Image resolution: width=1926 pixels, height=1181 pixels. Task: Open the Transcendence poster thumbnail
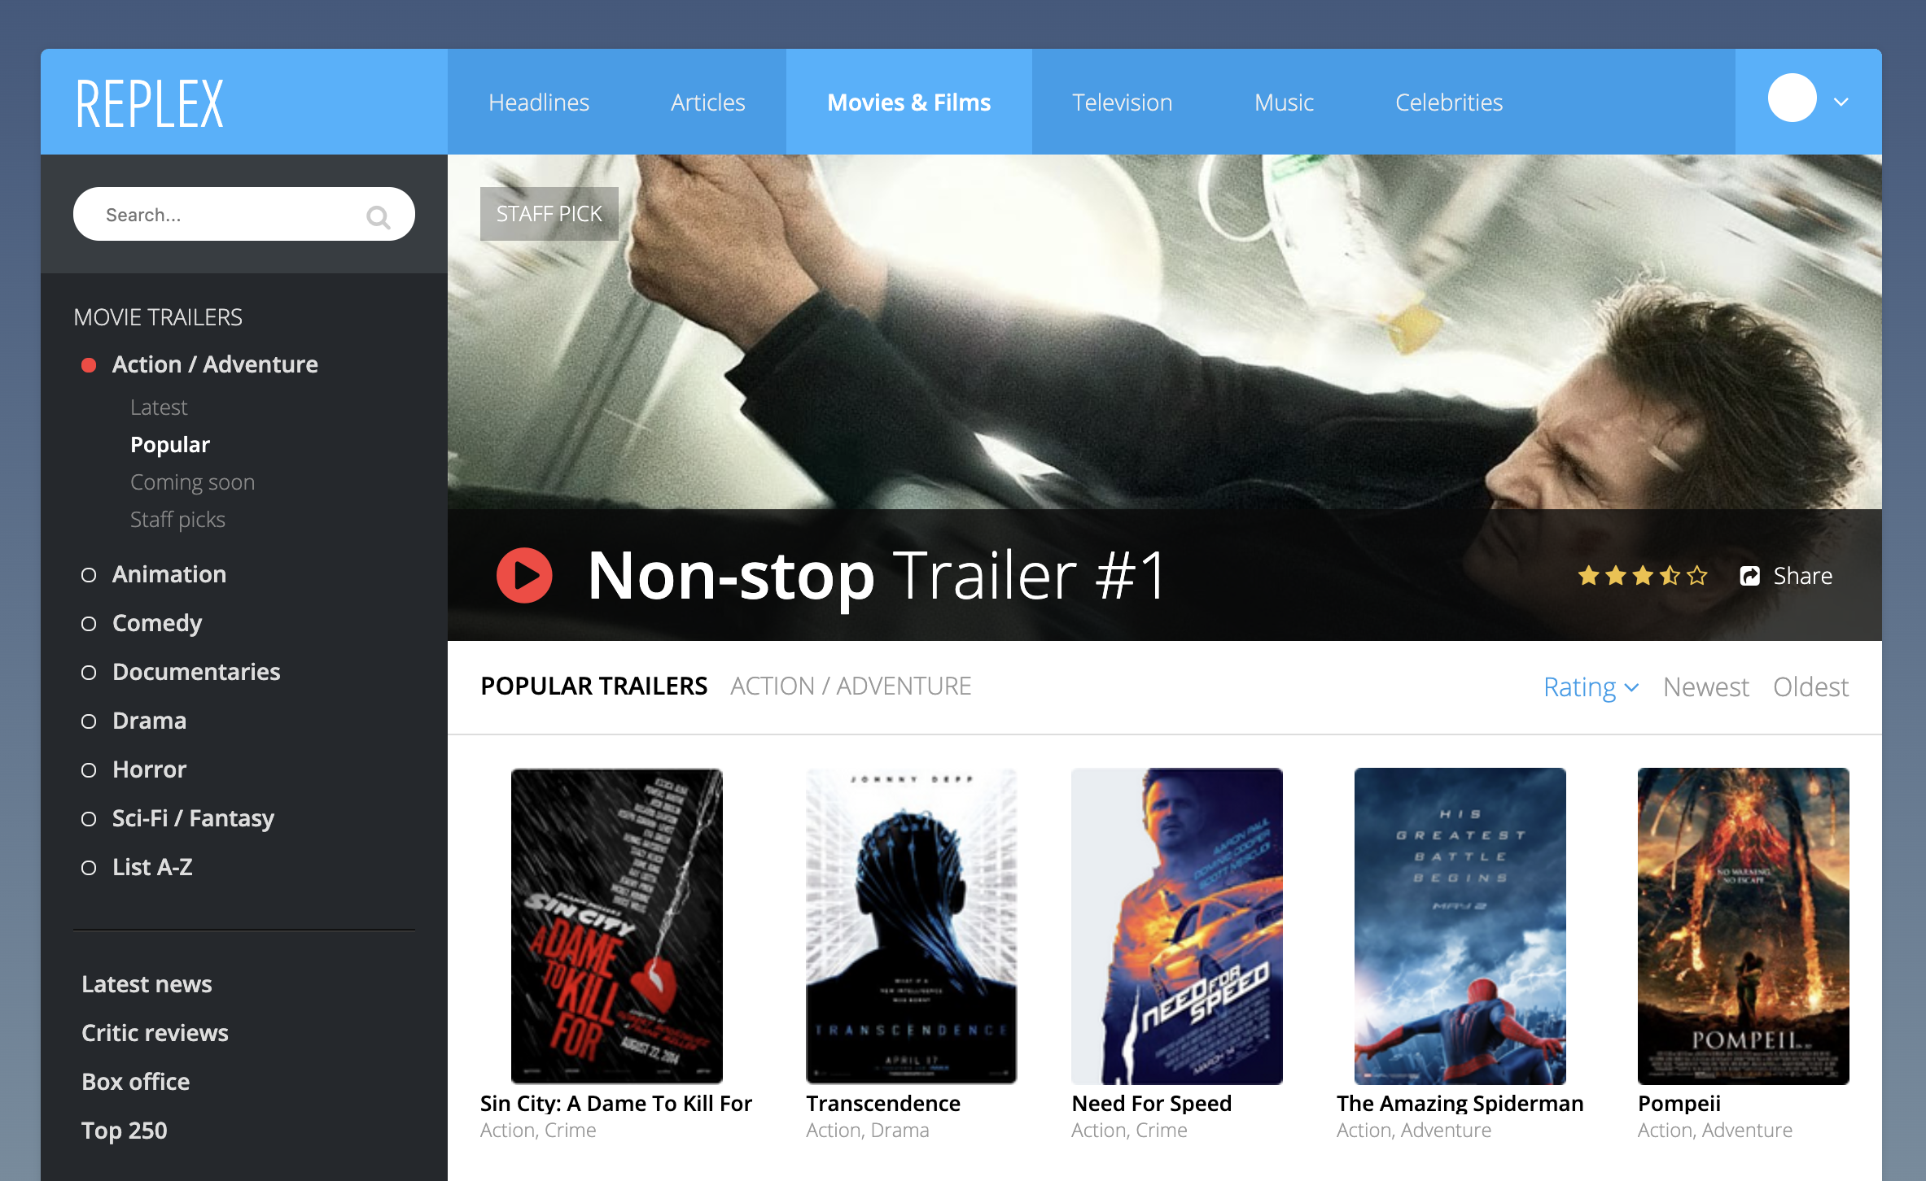pos(911,926)
